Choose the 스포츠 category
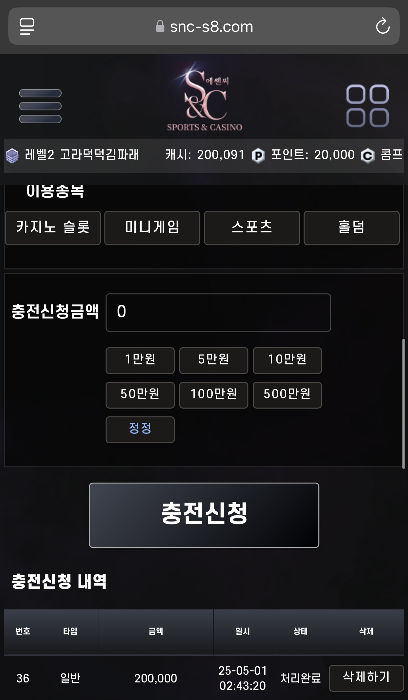Screen dimensions: 408x700 pyautogui.click(x=252, y=228)
